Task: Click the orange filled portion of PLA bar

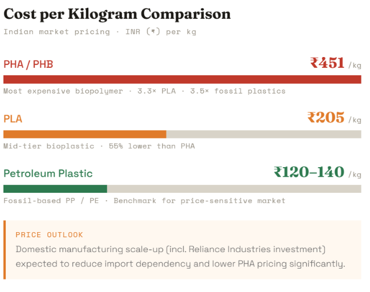Action: click(84, 134)
